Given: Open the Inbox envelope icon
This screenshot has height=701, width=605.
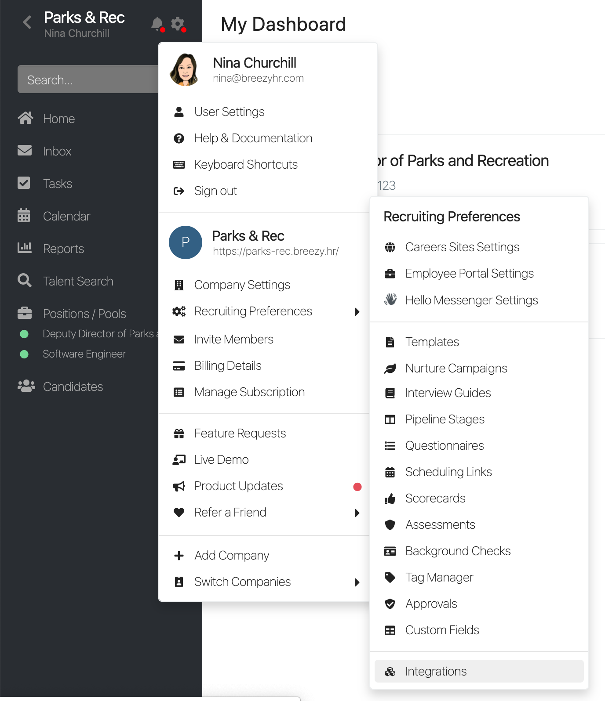Looking at the screenshot, I should click(x=25, y=151).
